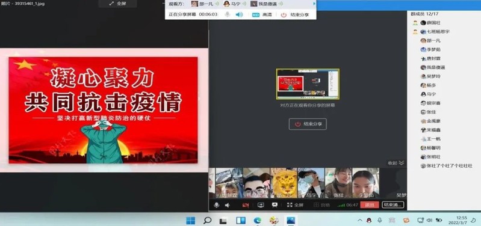Click 全屏 in the call control bar
481x226 pixels.
295,205
